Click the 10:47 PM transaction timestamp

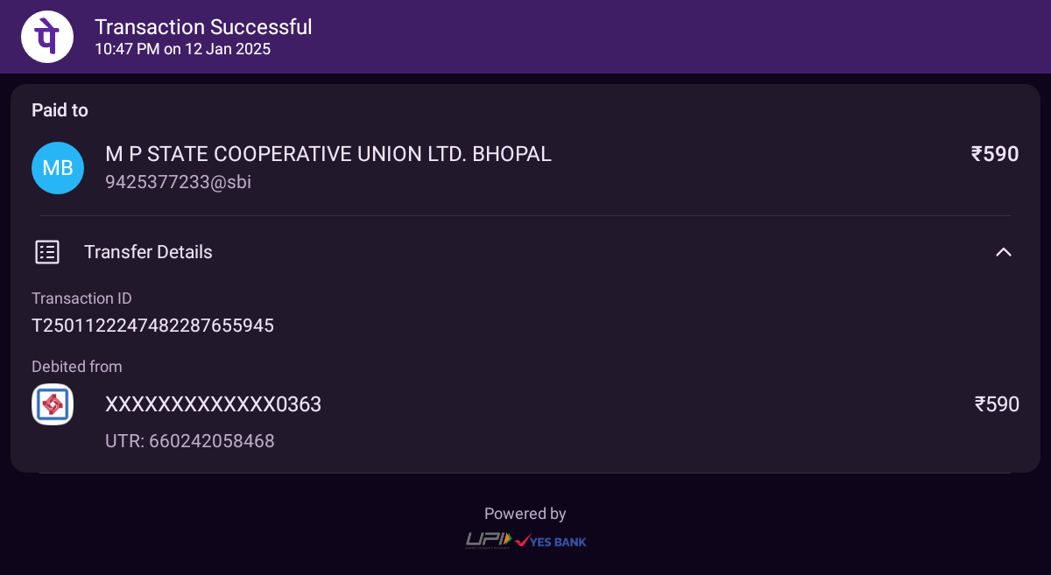pyautogui.click(x=183, y=49)
